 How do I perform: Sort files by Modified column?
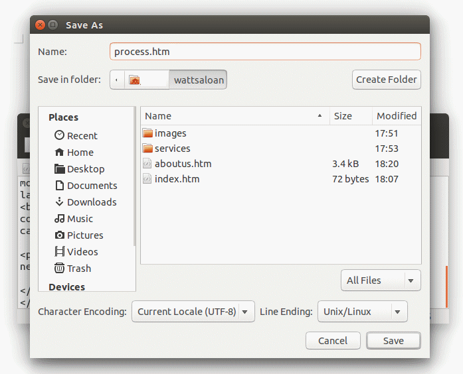397,116
